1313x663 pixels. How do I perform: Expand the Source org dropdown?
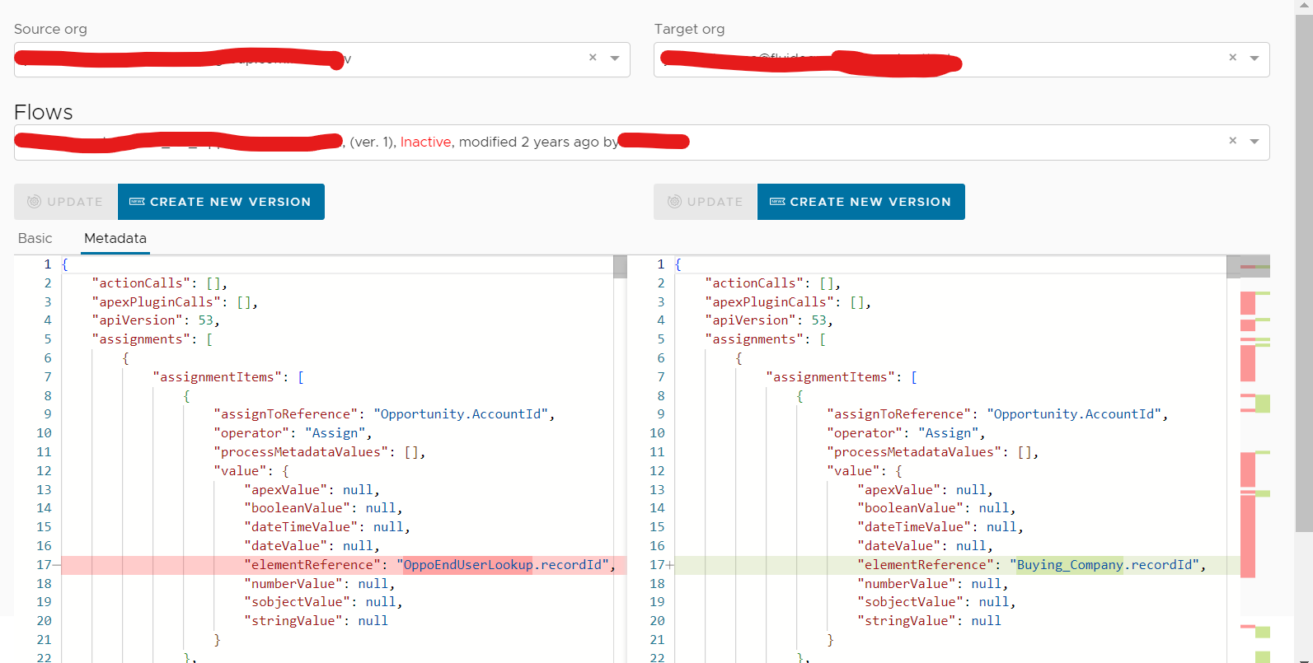click(x=615, y=58)
